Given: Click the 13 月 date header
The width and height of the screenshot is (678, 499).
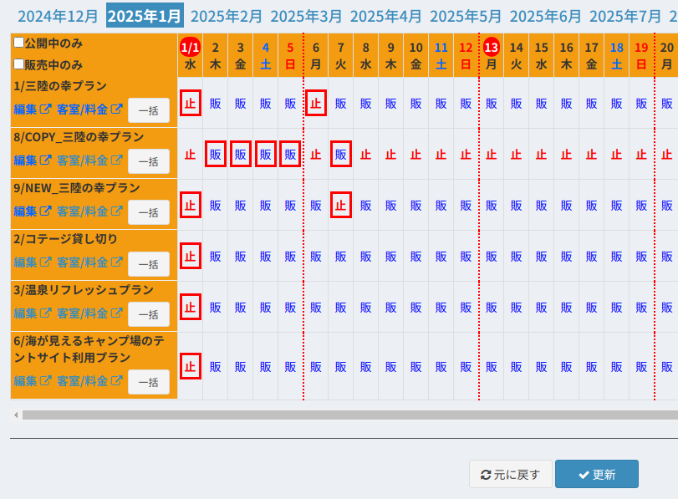Looking at the screenshot, I should (492, 55).
